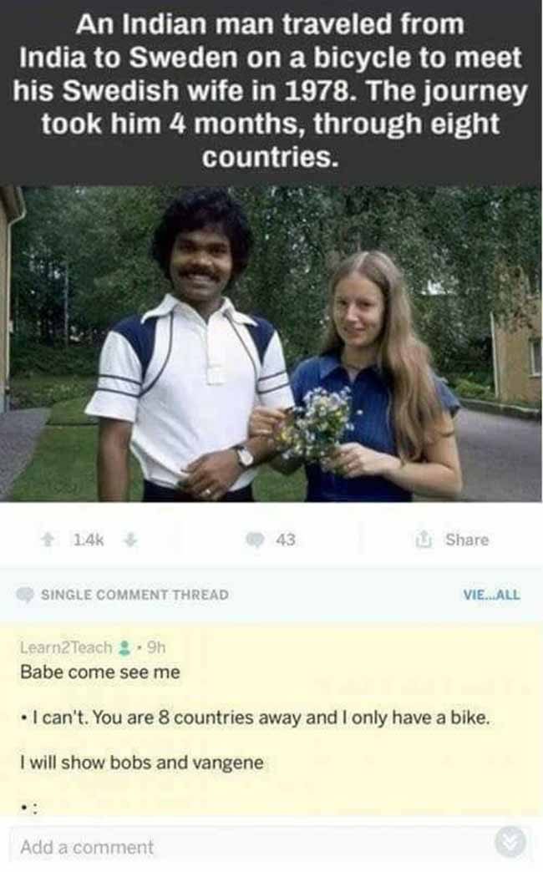Open the VIE...ALL comments link
The image size is (543, 872).
(x=491, y=595)
